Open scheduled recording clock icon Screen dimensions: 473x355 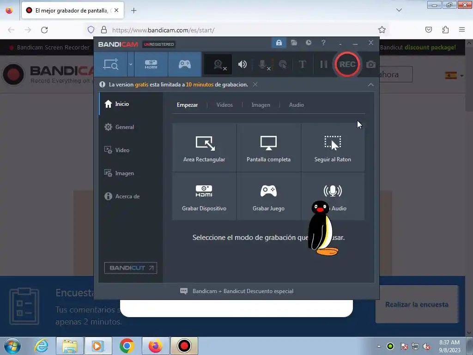click(x=309, y=43)
